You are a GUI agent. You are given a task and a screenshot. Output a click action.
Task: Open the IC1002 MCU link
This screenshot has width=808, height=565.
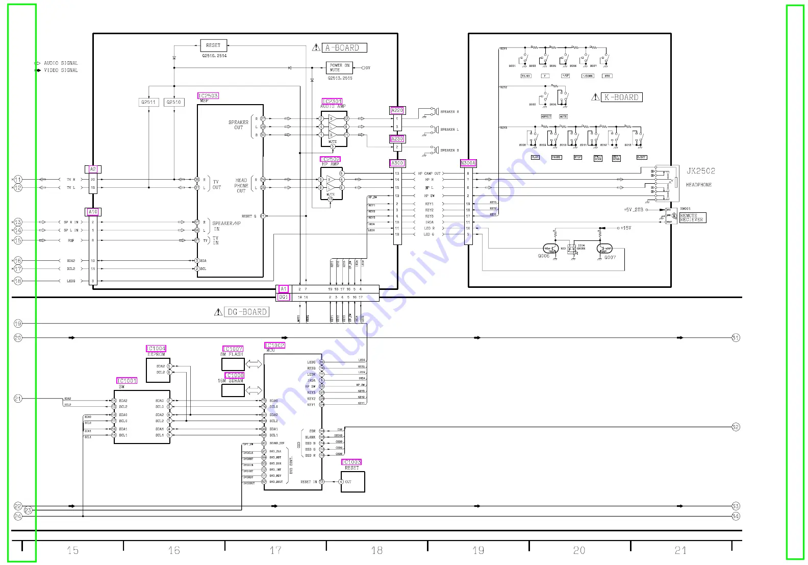(274, 346)
